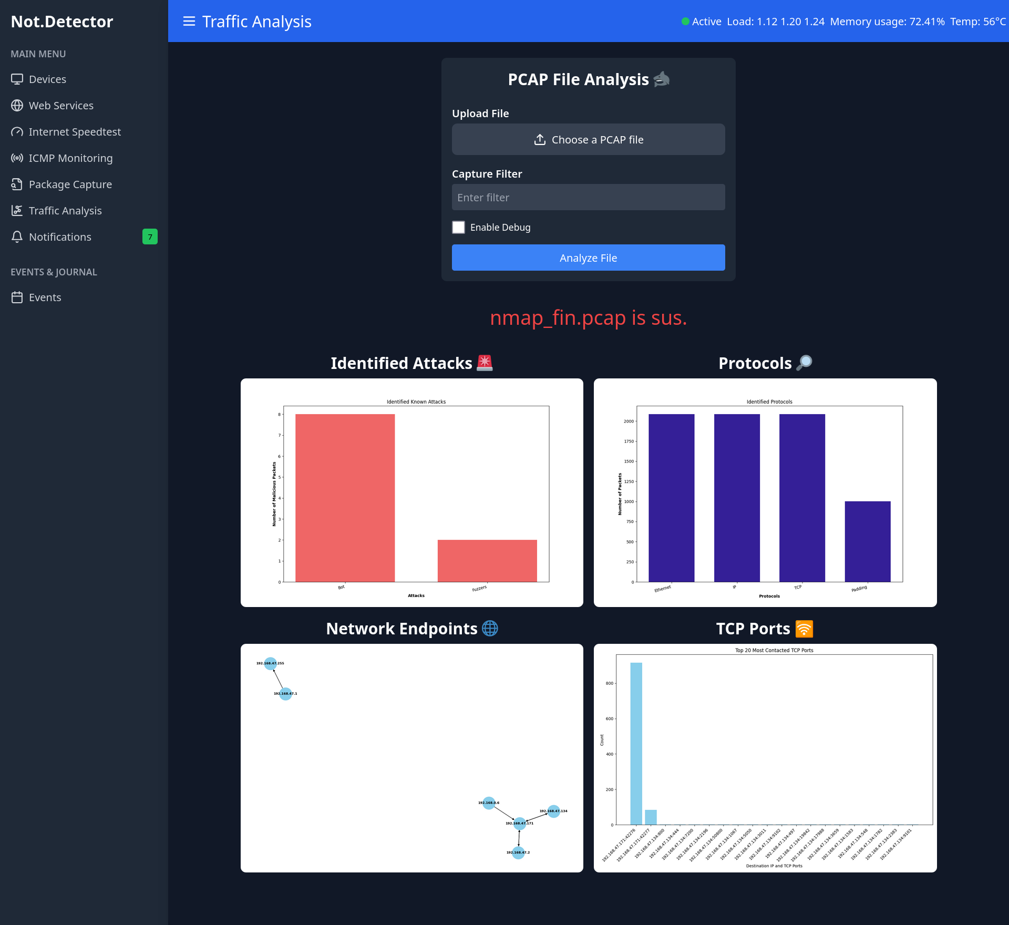Open the Identified Known Attacks chart
This screenshot has height=925, width=1009.
[411, 492]
